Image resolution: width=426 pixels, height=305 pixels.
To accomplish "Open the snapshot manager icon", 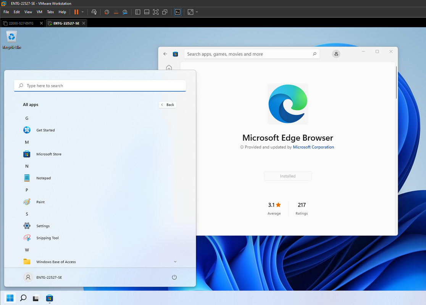I will 125,12.
